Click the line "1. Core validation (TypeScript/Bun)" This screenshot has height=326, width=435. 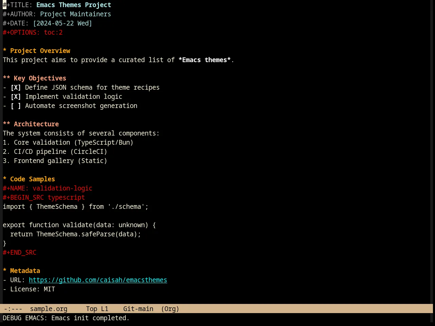68,142
